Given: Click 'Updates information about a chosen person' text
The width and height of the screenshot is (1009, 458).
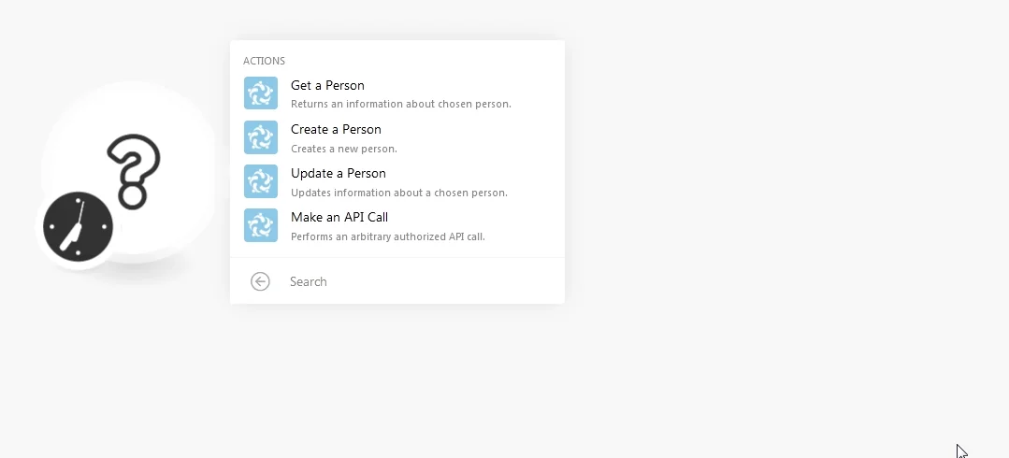Looking at the screenshot, I should pyautogui.click(x=399, y=193).
